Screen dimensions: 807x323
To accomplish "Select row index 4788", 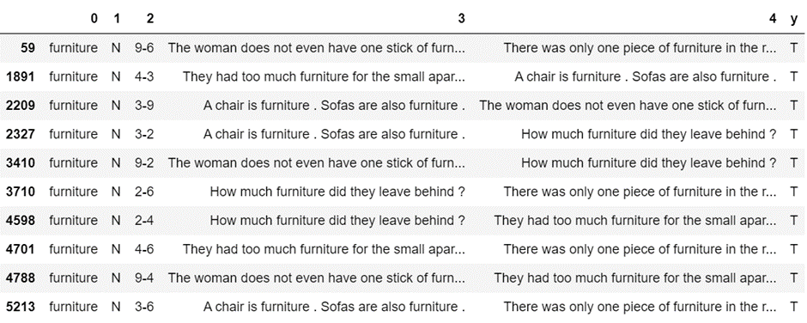I will point(21,278).
